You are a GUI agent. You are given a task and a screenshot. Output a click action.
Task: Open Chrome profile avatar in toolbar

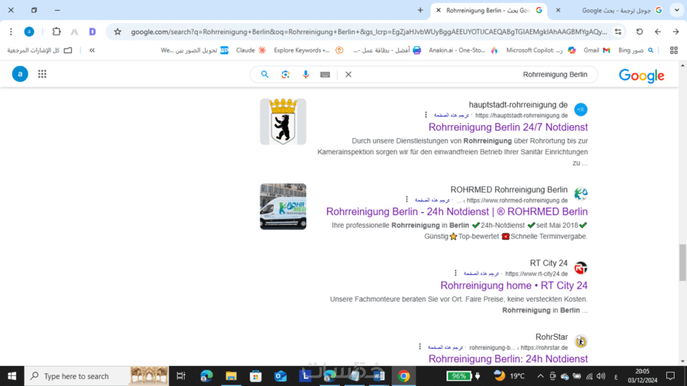pyautogui.click(x=29, y=32)
